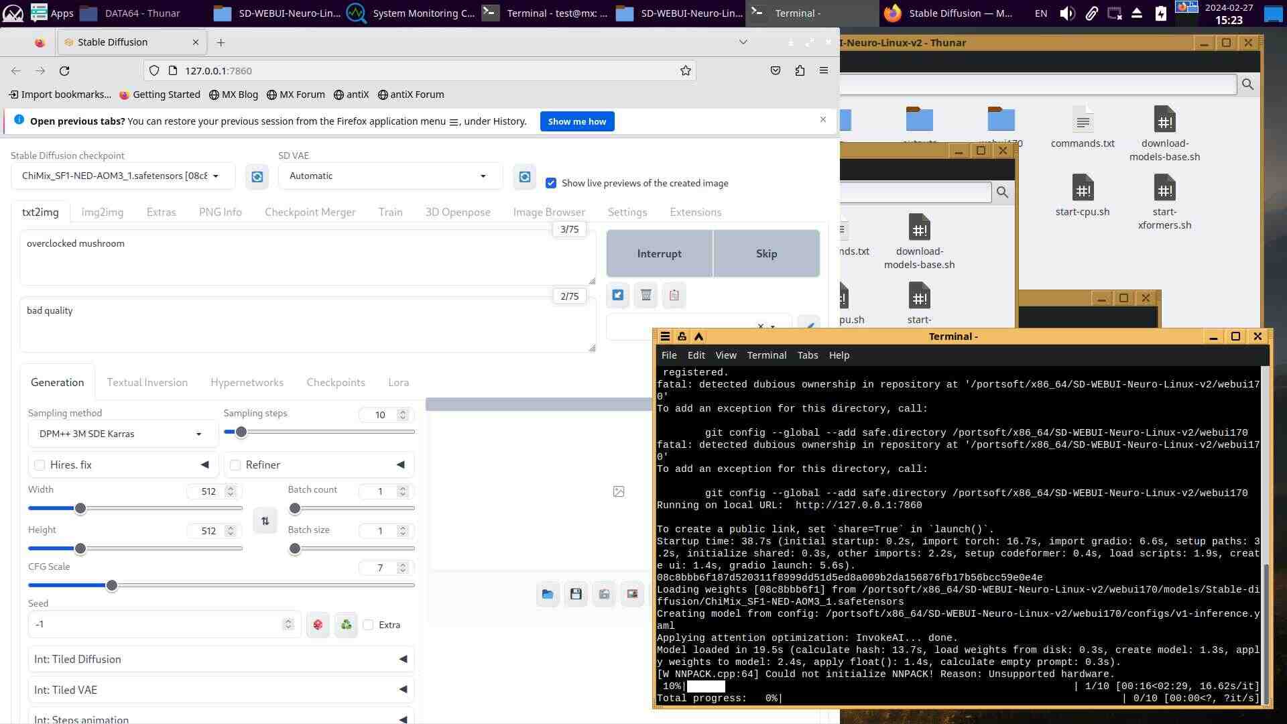Click the CFG Scale slider handle
1287x724 pixels.
(112, 585)
